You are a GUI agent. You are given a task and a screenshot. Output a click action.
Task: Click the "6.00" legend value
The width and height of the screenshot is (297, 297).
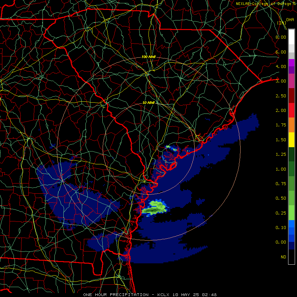pos(281,52)
